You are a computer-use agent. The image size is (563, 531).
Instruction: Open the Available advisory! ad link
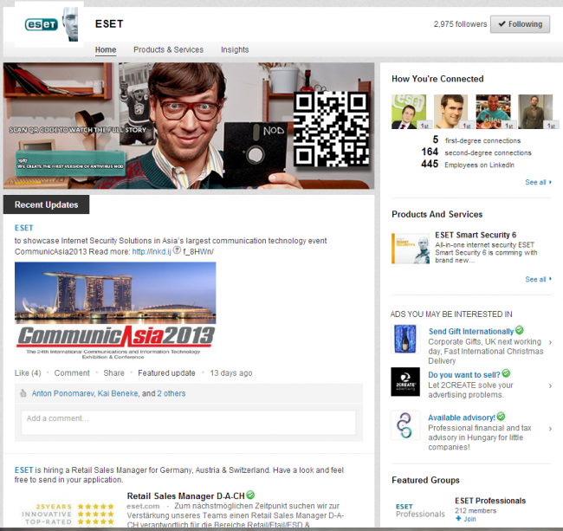tap(462, 418)
